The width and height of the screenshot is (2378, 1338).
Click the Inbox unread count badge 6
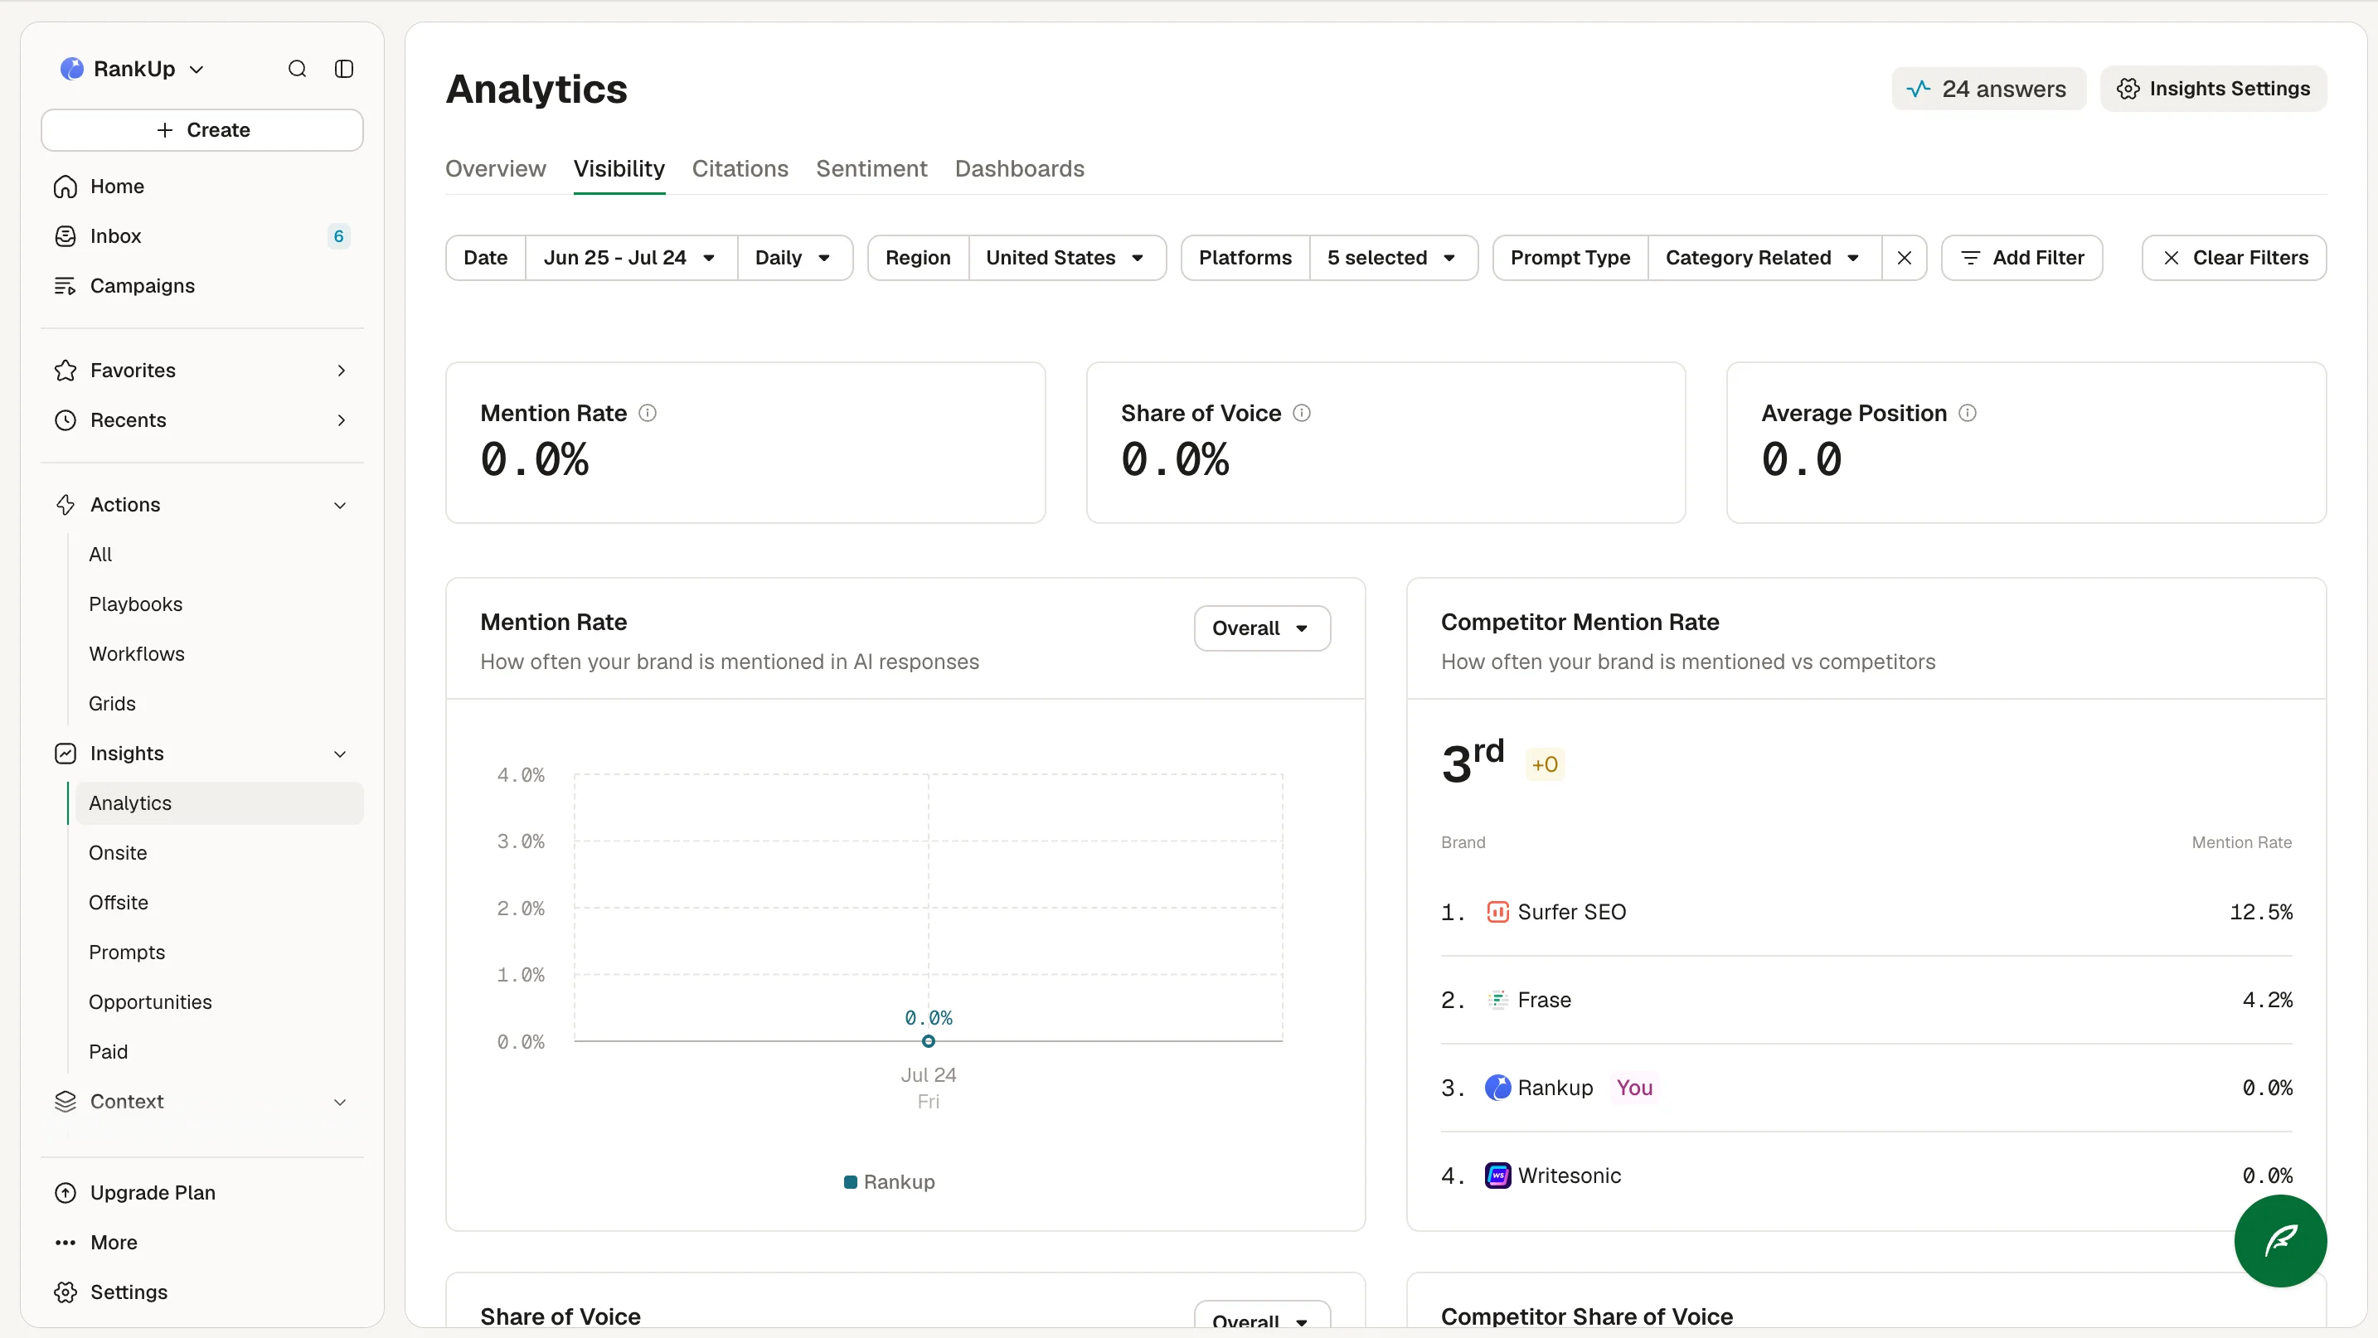click(339, 237)
